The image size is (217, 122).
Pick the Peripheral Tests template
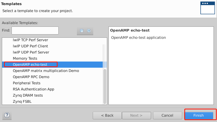pos(27,83)
